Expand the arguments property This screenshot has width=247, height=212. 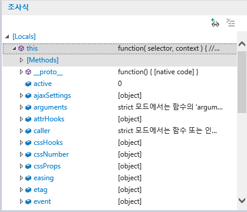pos(21,107)
